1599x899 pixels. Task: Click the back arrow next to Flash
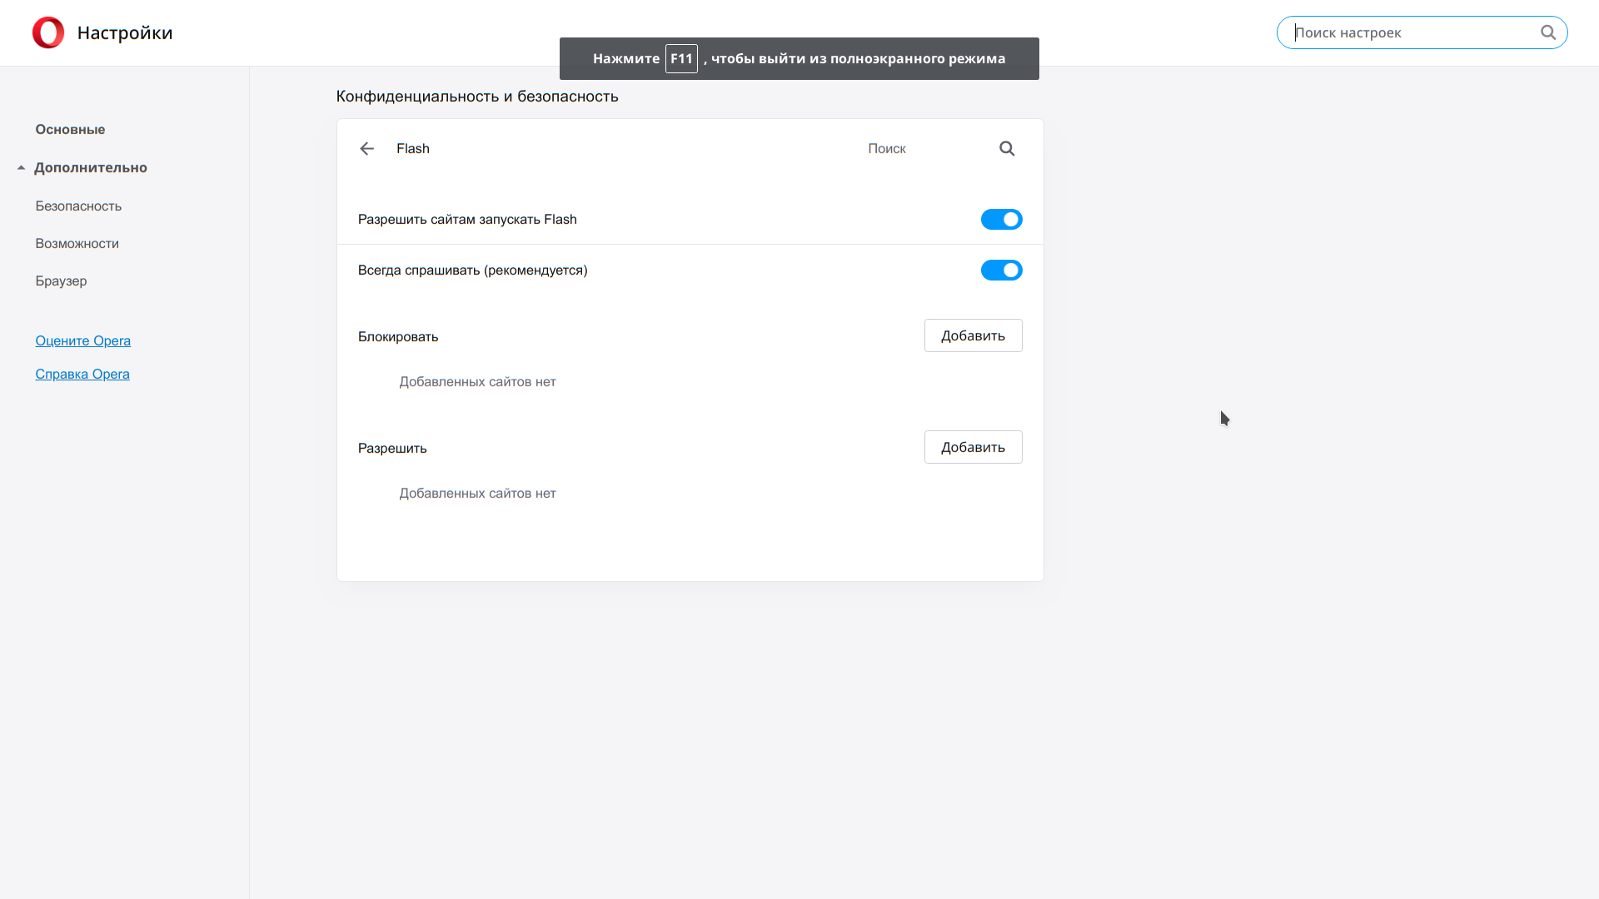pyautogui.click(x=366, y=148)
